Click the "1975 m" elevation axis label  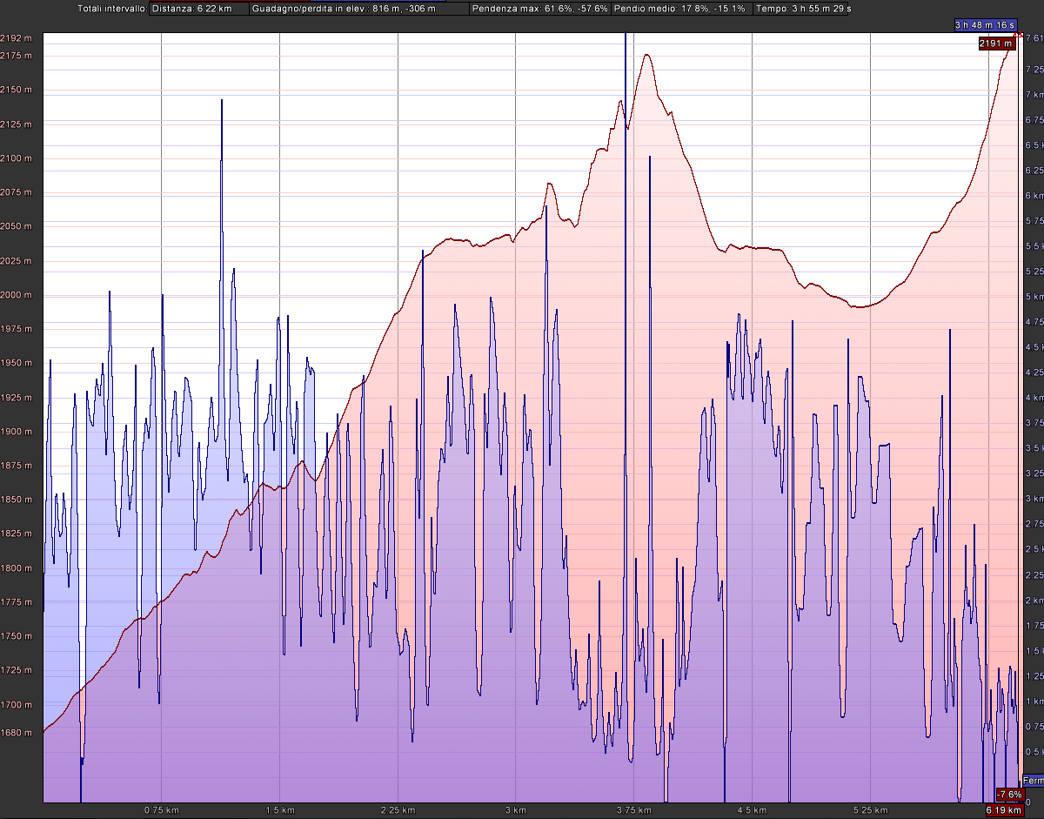point(16,329)
